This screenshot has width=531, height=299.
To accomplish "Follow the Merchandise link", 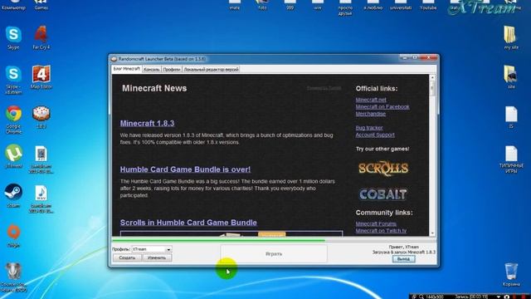I will click(371, 114).
